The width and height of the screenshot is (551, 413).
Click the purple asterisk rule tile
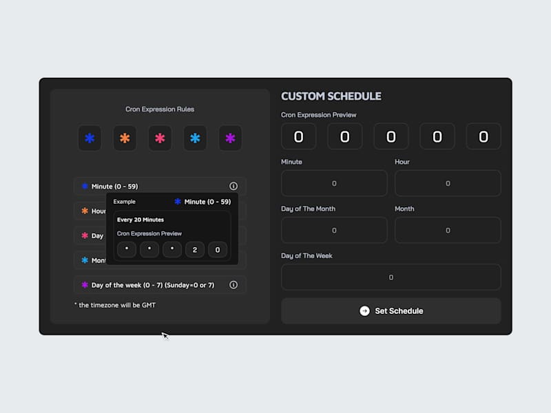coord(230,138)
